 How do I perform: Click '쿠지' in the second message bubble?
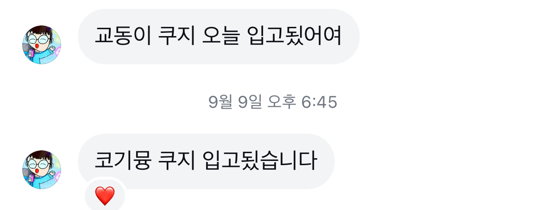tap(176, 161)
